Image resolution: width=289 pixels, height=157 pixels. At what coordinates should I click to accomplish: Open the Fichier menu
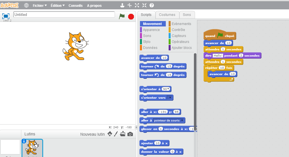[40, 5]
